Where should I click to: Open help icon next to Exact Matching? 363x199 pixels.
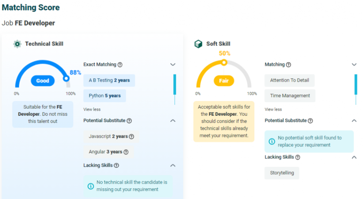point(120,64)
